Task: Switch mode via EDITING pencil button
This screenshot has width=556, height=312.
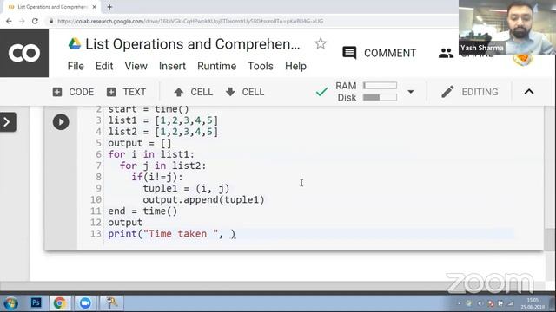Action: point(470,92)
